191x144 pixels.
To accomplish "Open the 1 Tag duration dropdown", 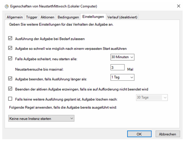I will (x=122, y=77).
